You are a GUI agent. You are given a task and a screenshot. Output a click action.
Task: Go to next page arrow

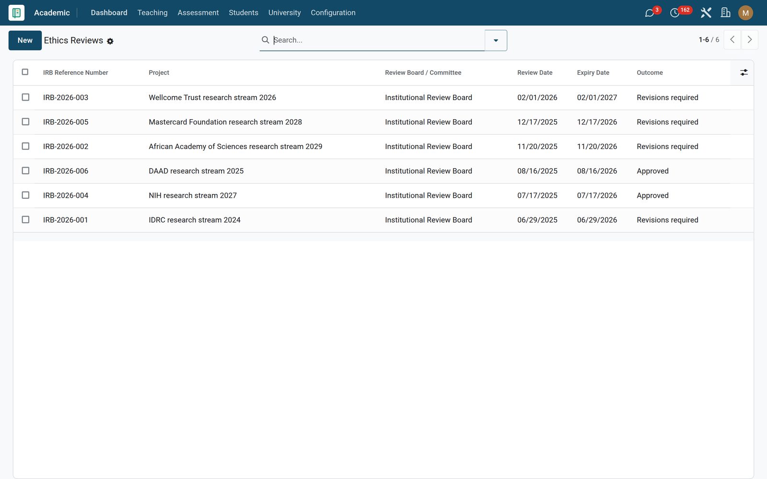click(750, 40)
